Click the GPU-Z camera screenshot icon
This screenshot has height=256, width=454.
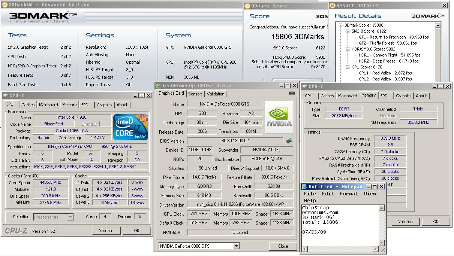coord(292,93)
